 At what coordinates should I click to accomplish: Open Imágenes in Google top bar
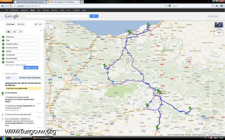[24, 10]
